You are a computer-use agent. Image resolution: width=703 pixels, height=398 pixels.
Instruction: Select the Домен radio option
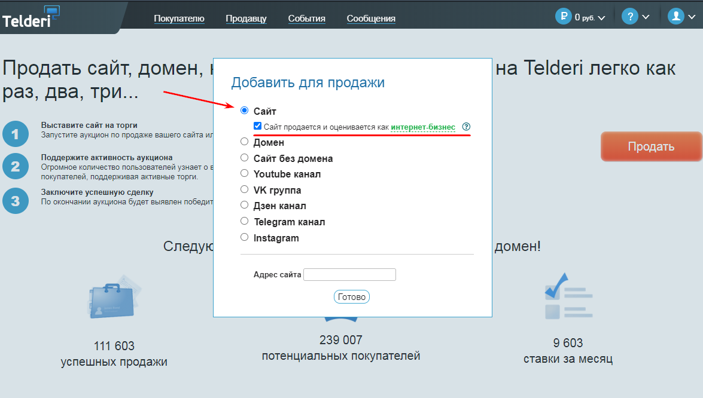coord(244,142)
